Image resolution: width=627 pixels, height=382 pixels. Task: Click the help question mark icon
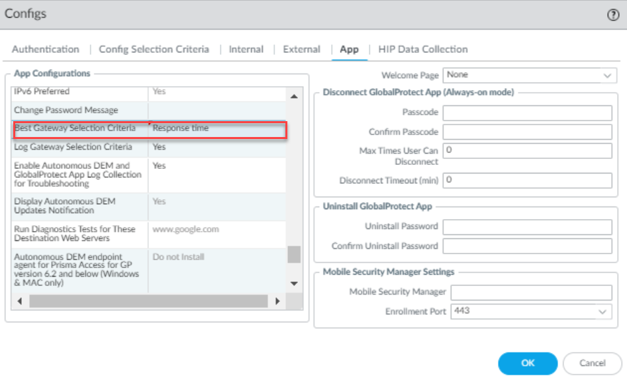click(613, 15)
